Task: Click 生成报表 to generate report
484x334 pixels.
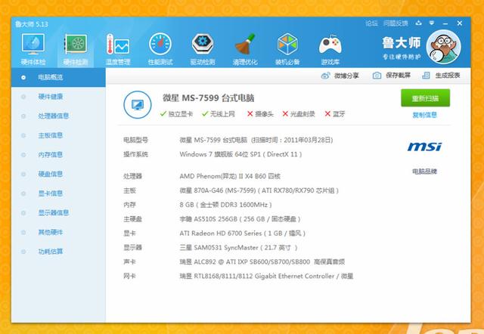Action: pos(441,76)
